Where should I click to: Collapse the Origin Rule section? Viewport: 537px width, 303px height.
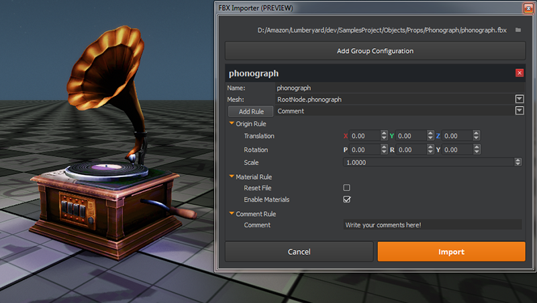[232, 123]
